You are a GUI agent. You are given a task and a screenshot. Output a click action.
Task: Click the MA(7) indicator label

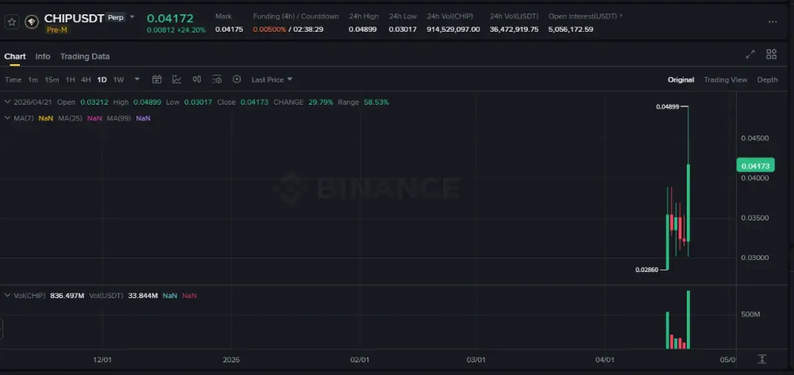24,118
